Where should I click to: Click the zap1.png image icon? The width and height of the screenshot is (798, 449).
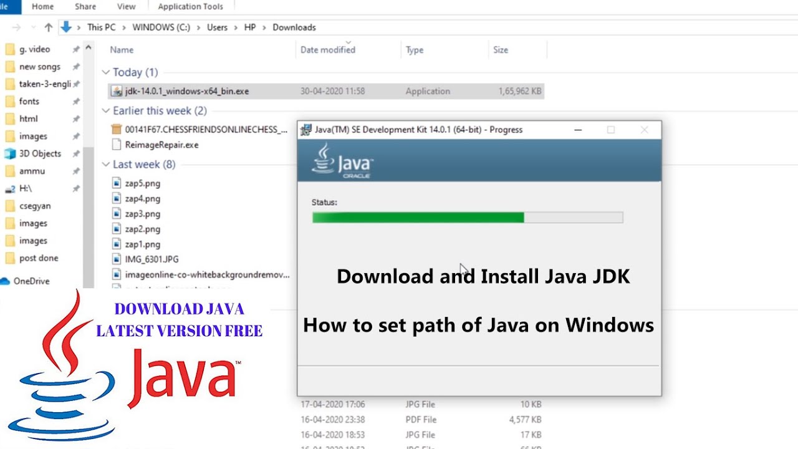(116, 244)
